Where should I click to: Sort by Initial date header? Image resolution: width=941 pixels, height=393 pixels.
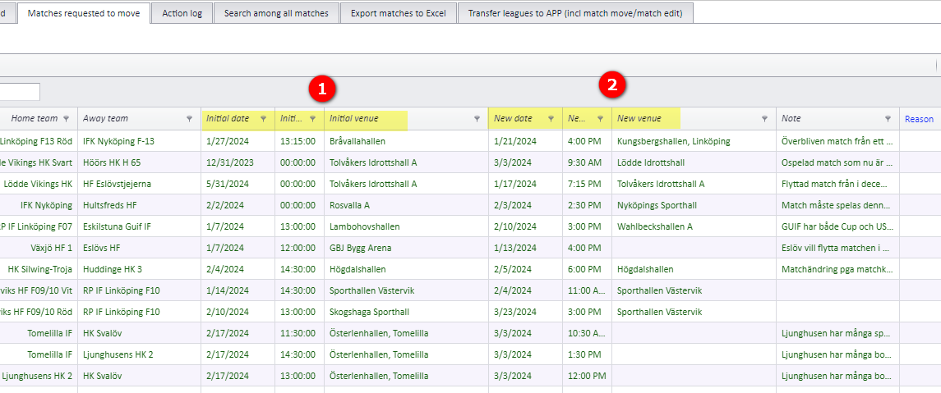point(228,119)
